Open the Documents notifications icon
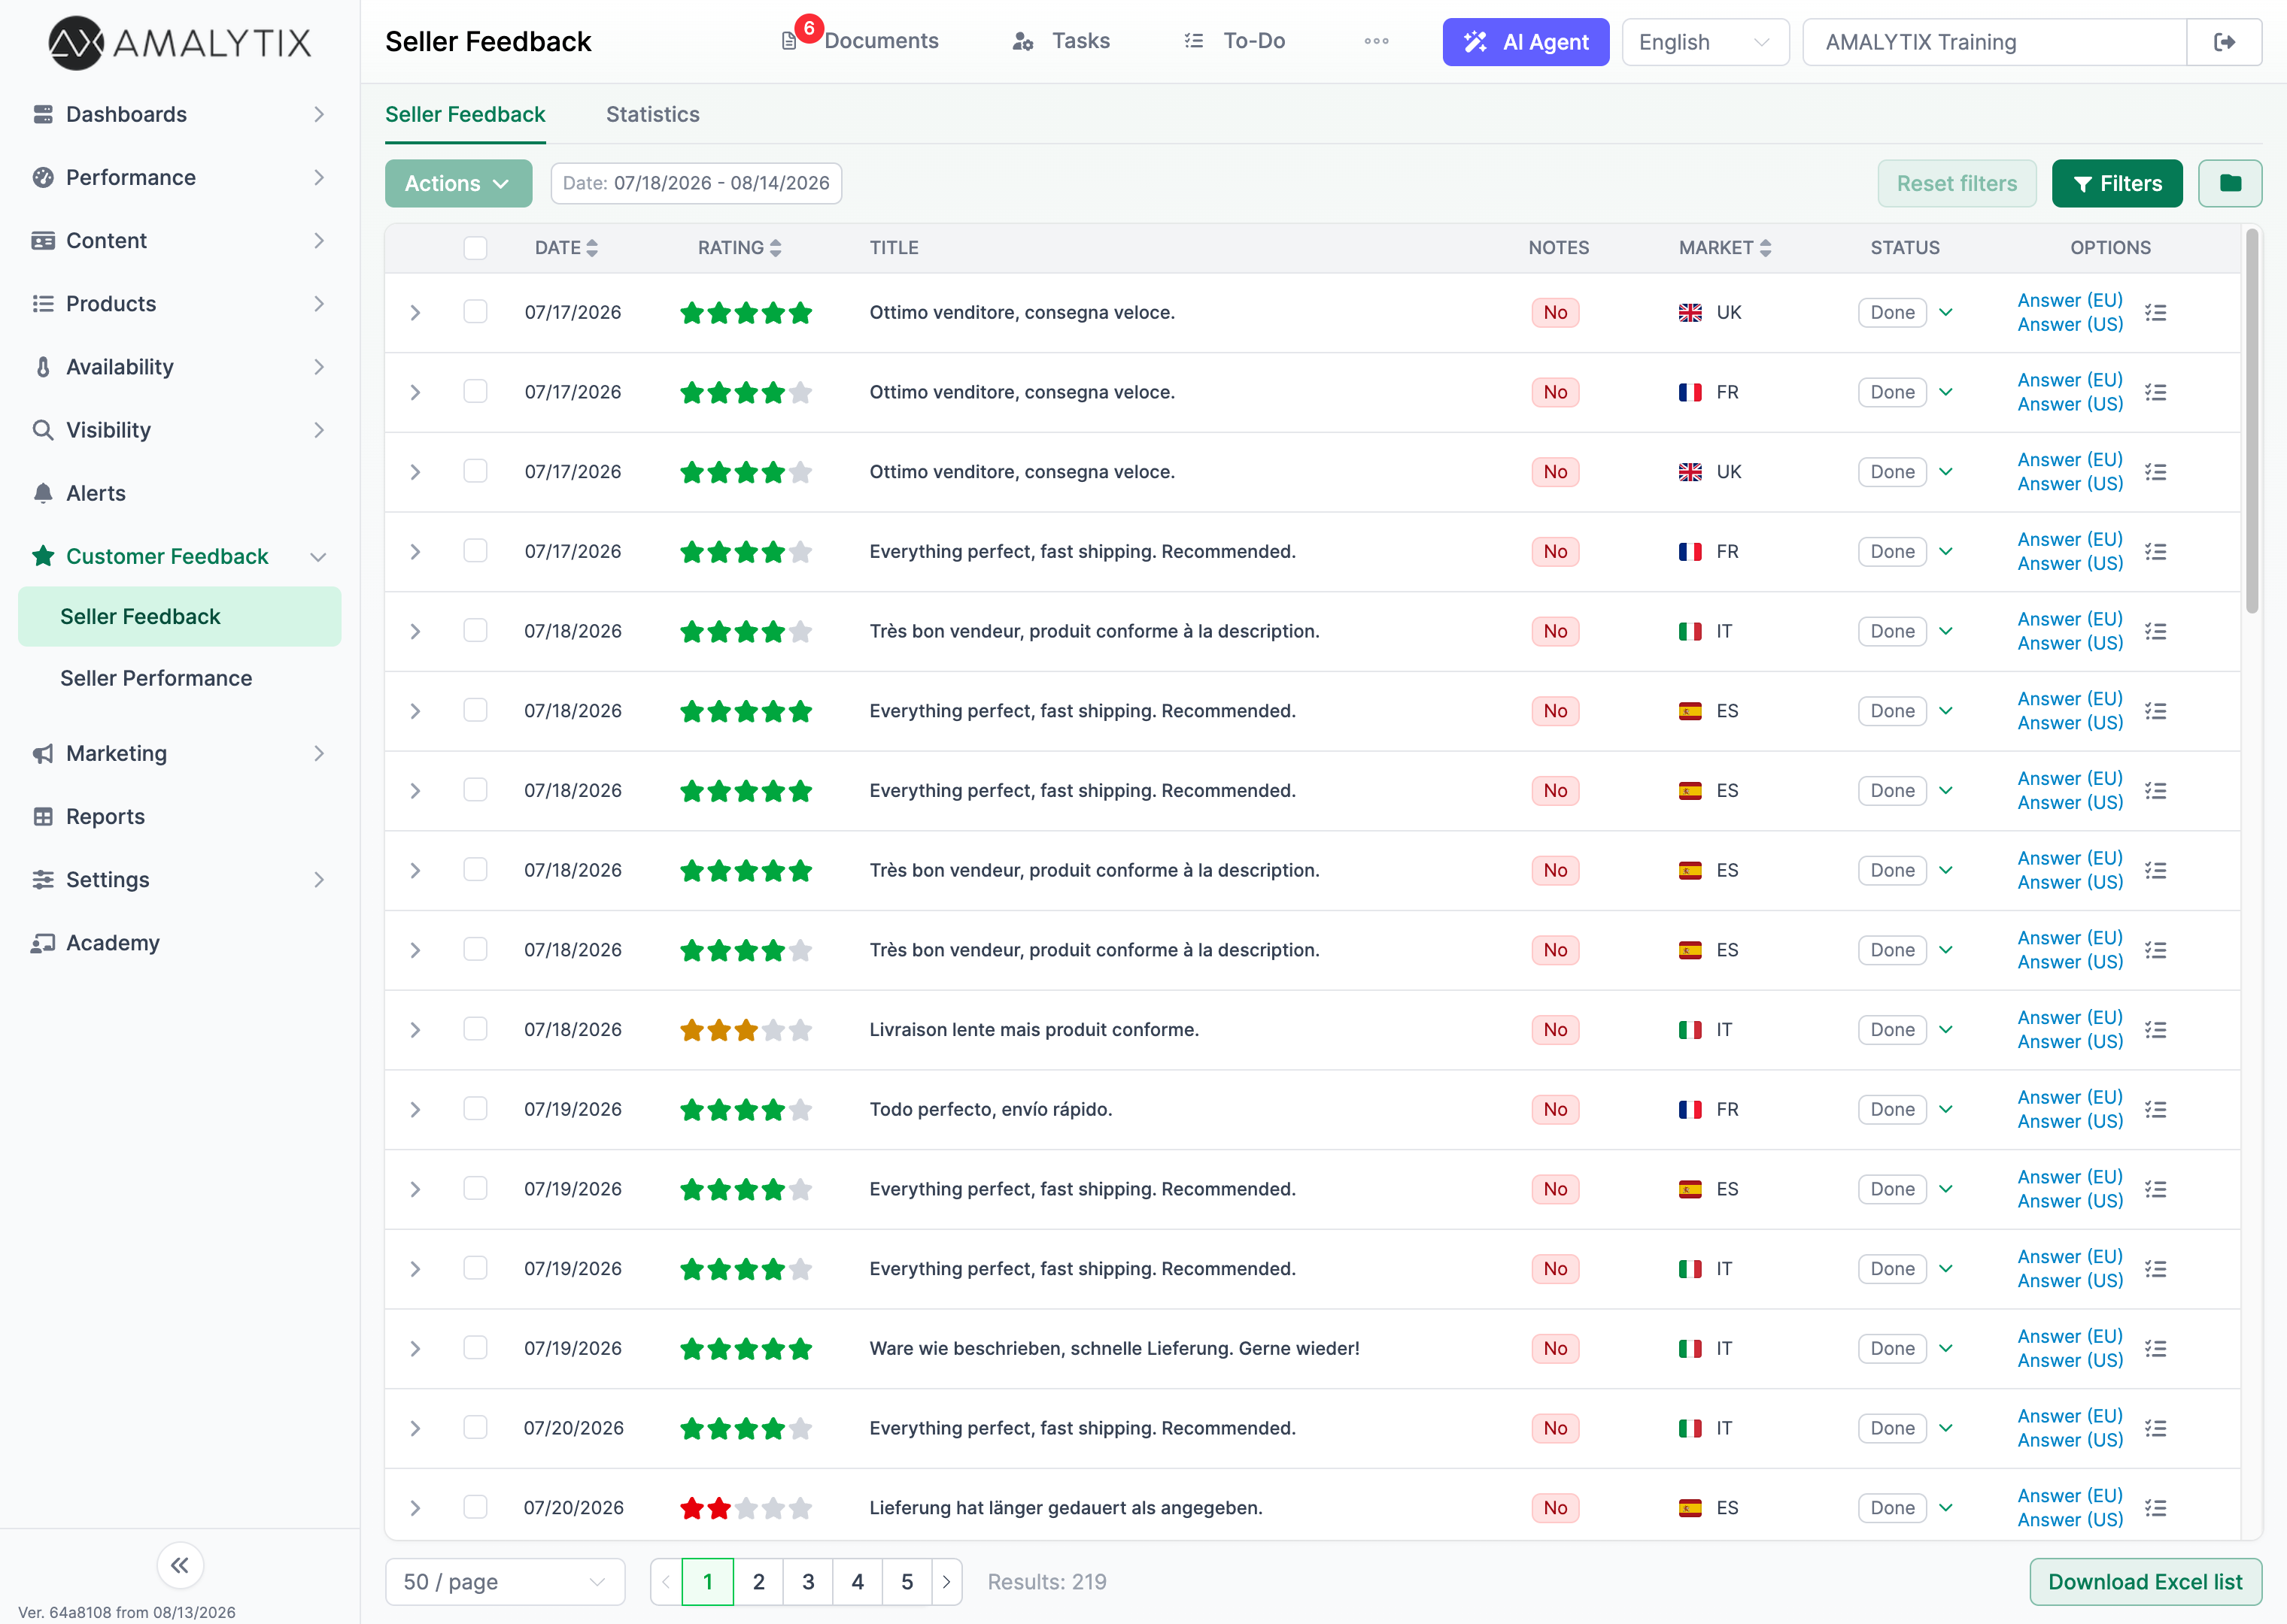This screenshot has height=1624, width=2287. click(x=789, y=41)
